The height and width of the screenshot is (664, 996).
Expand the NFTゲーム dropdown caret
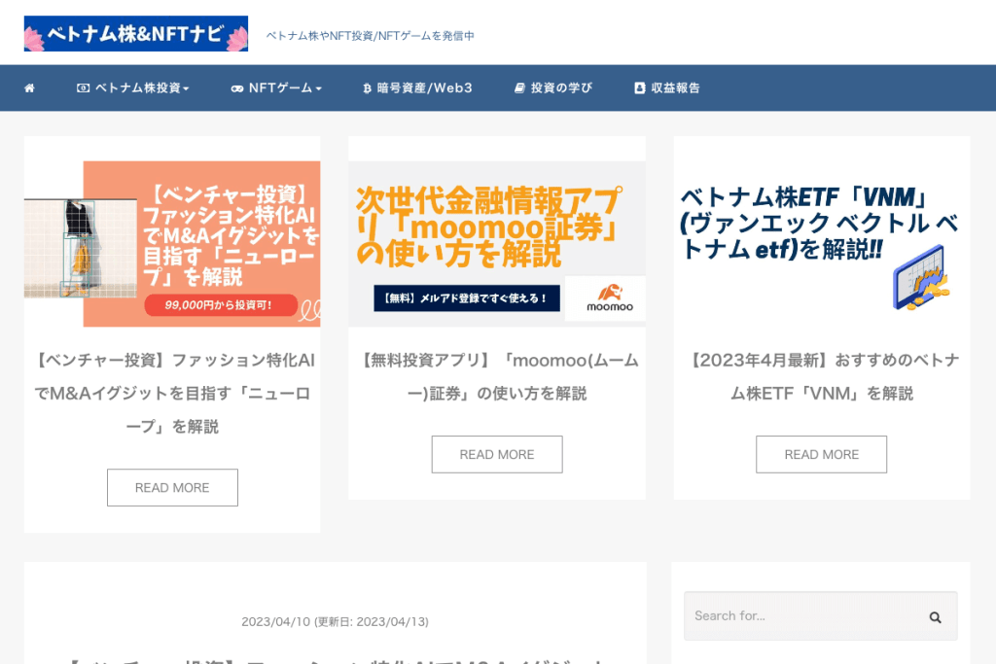(318, 88)
